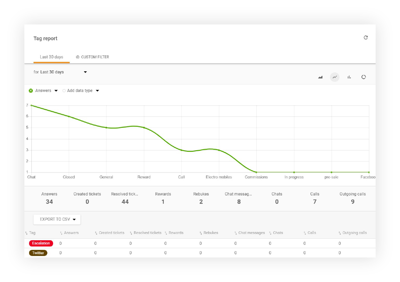Select the area chart view icon
The height and width of the screenshot is (282, 400).
coord(320,77)
